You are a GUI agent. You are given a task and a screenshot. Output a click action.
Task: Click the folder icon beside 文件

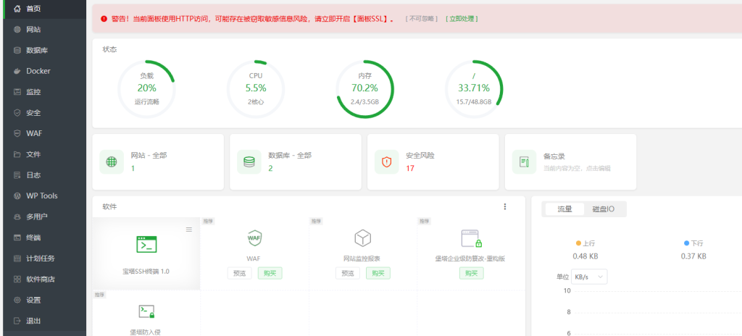pyautogui.click(x=17, y=154)
